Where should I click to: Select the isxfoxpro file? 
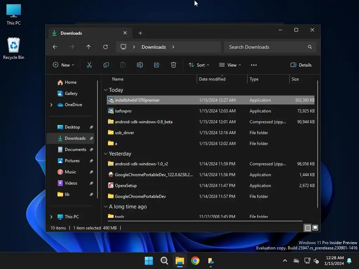pos(211,111)
